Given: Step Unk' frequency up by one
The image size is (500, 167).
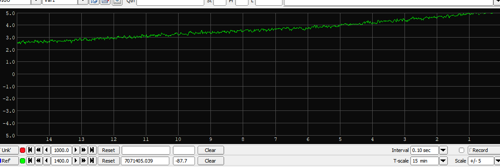Looking at the screenshot, I should tap(76, 150).
